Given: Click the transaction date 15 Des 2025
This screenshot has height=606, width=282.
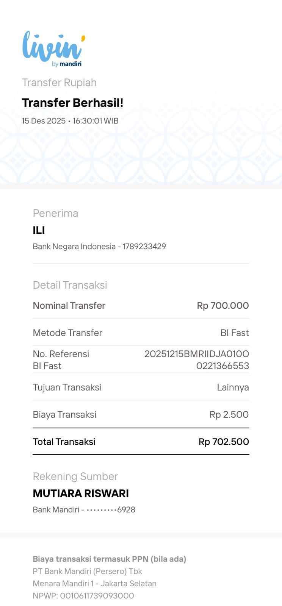Looking at the screenshot, I should 44,121.
